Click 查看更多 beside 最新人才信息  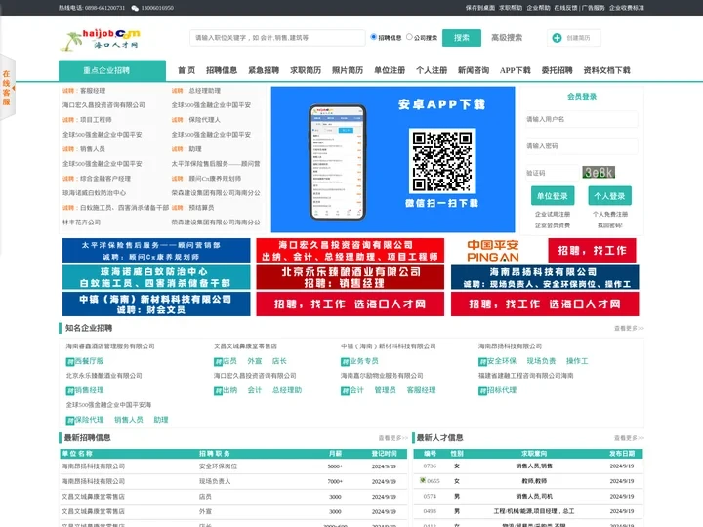[629, 438]
